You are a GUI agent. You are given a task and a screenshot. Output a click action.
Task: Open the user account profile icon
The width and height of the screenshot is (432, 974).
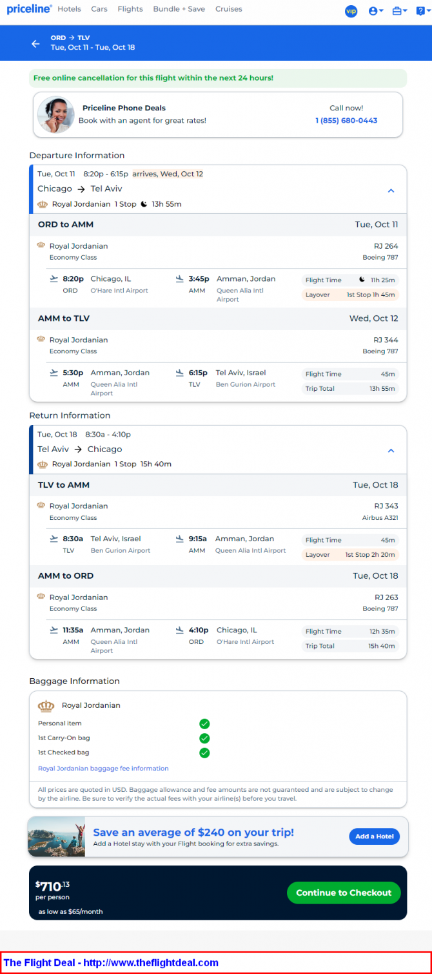click(x=373, y=11)
